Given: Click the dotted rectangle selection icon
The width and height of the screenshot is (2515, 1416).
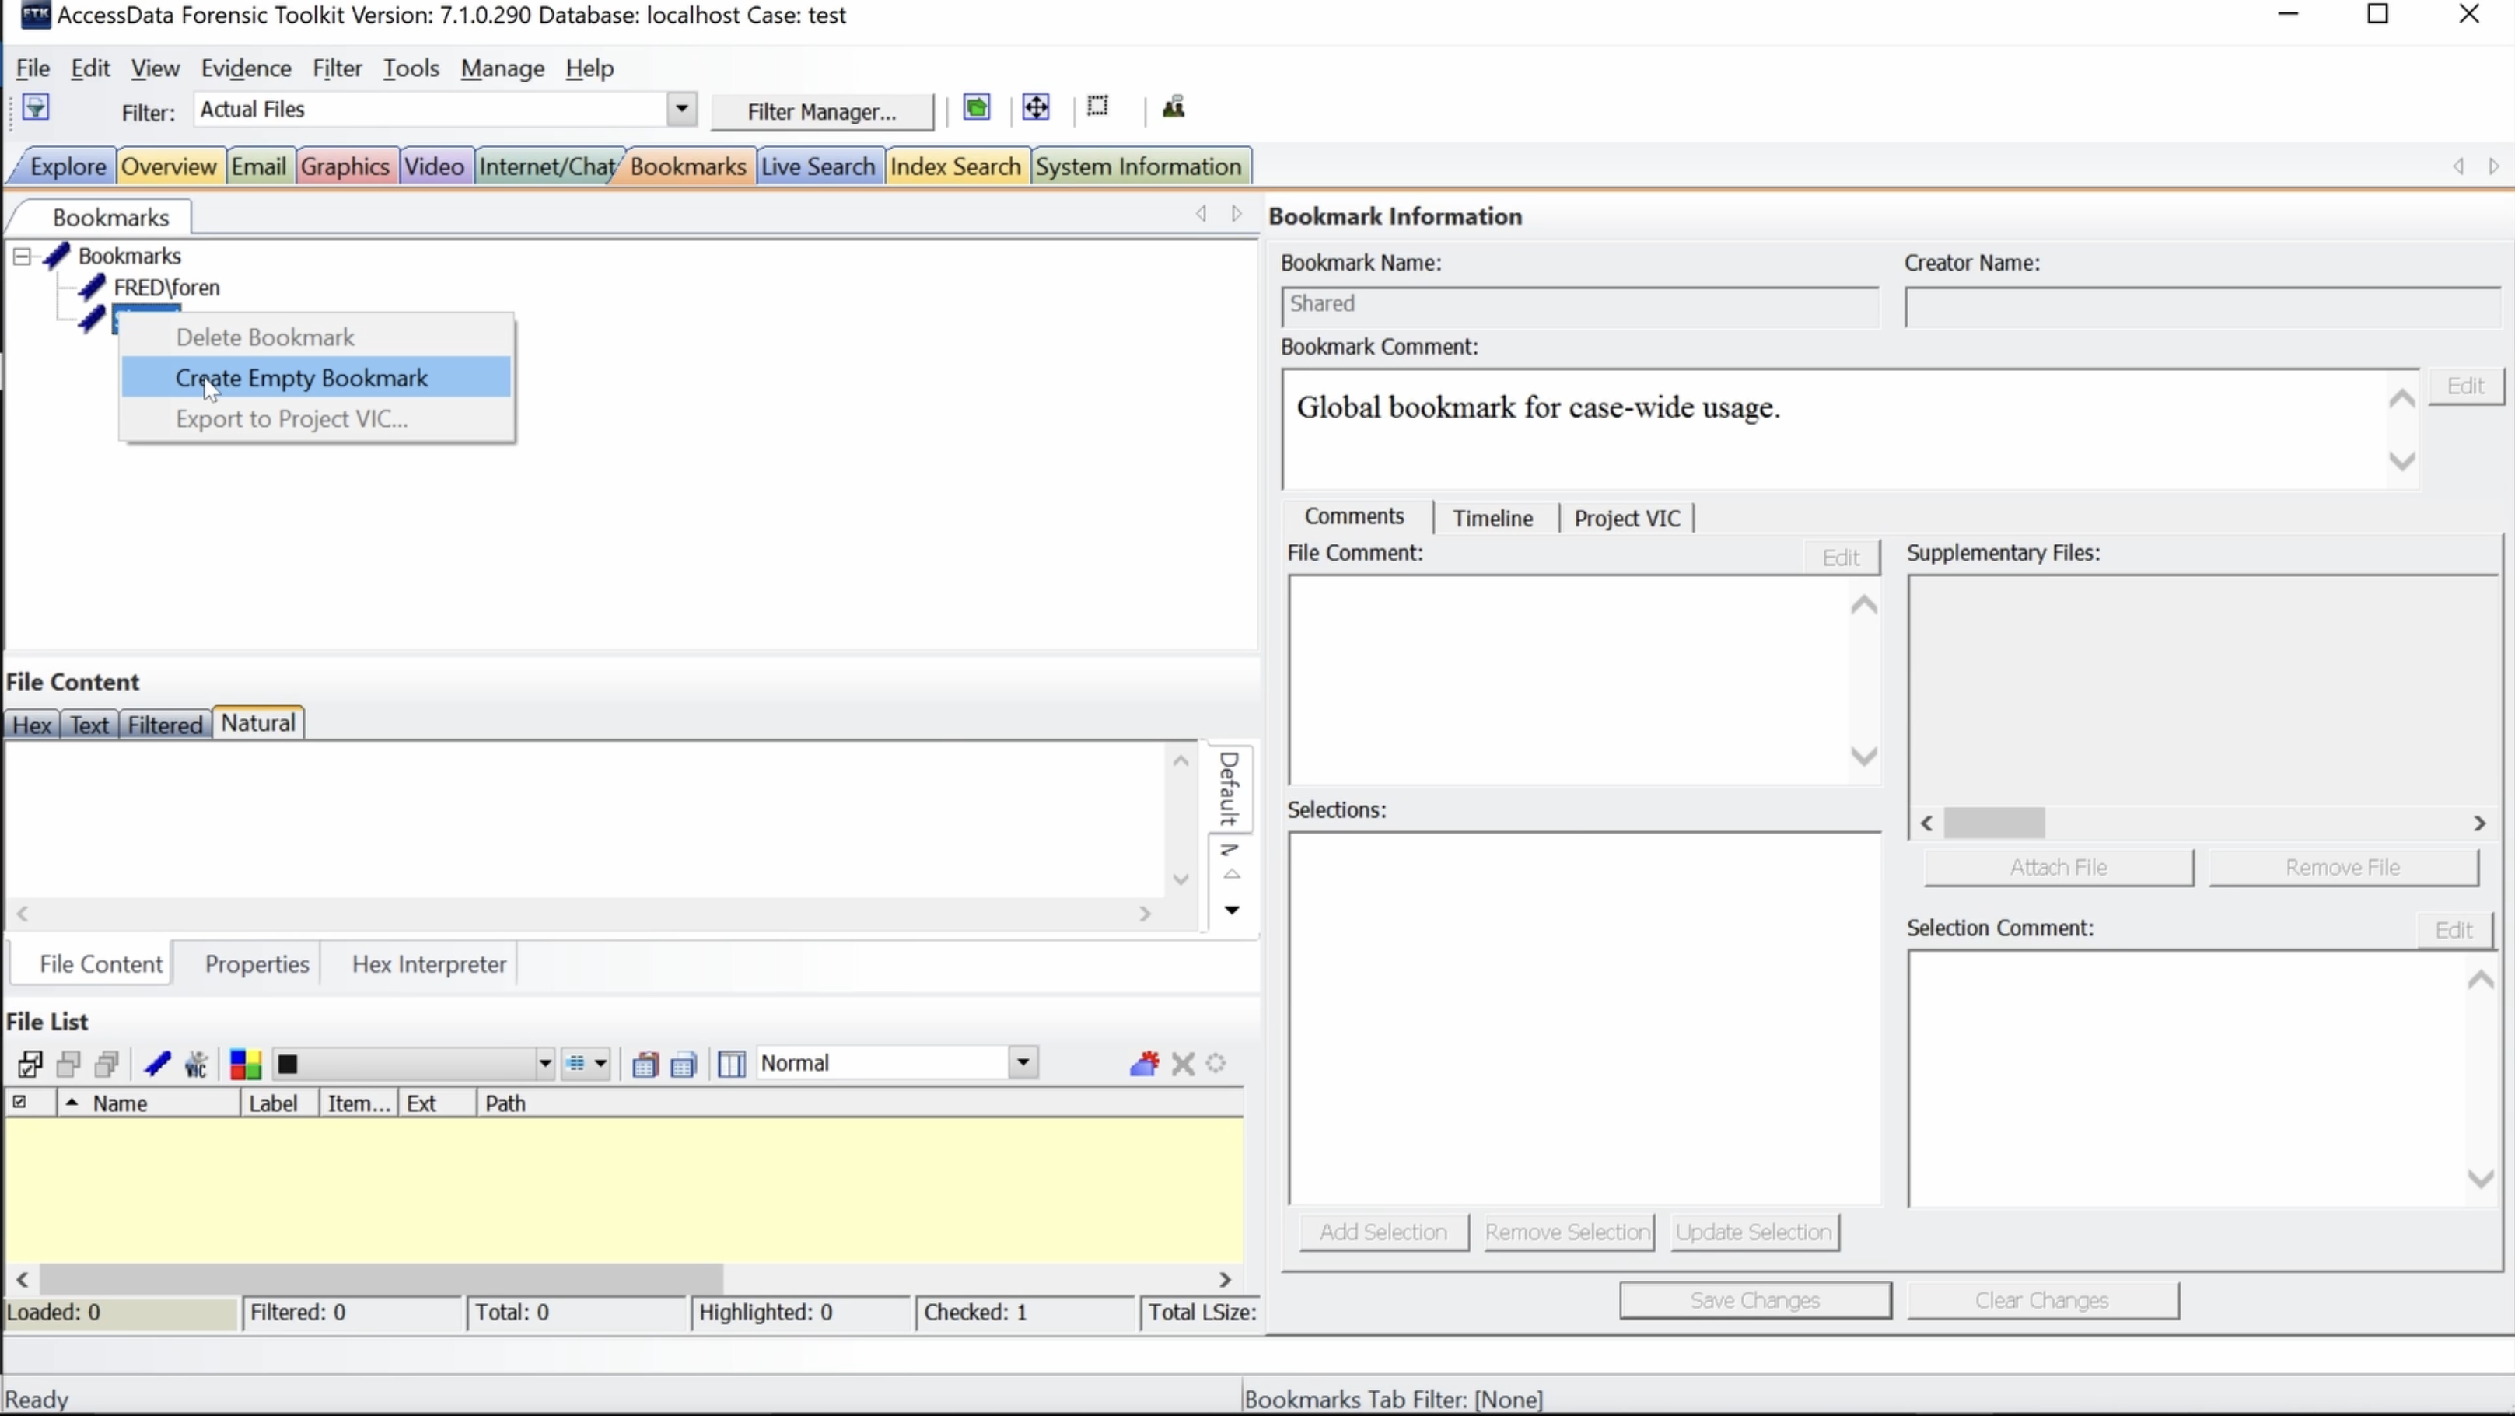Looking at the screenshot, I should tap(1097, 107).
